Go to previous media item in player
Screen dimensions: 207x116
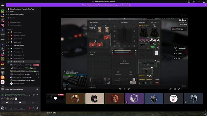pyautogui.click(x=120, y=89)
